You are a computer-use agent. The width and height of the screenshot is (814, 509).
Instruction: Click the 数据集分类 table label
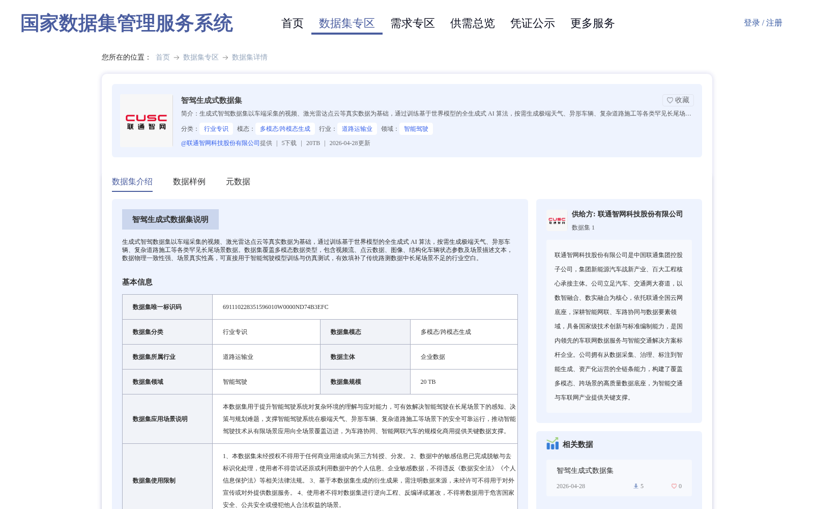pyautogui.click(x=148, y=332)
